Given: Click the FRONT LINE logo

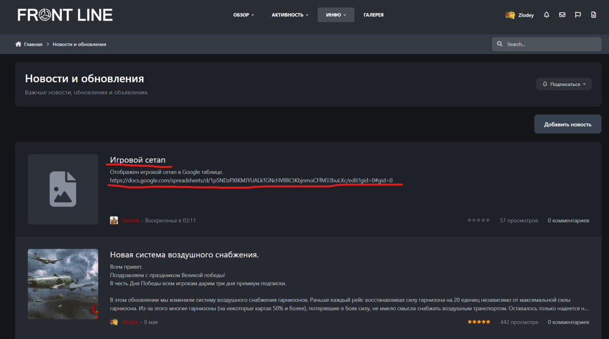Looking at the screenshot, I should [x=65, y=15].
